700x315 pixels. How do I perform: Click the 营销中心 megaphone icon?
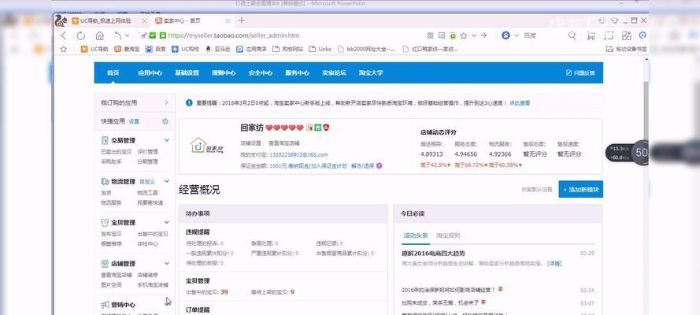pyautogui.click(x=105, y=305)
